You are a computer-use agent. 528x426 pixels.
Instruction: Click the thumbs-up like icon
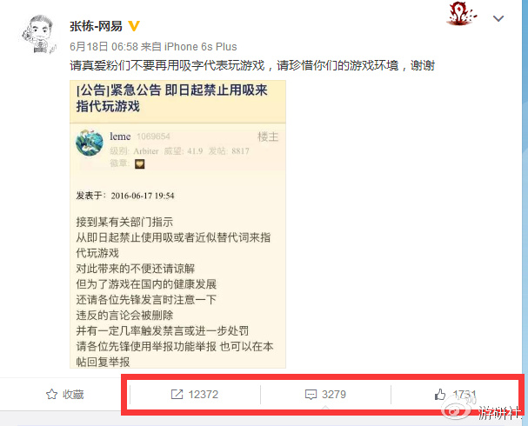[x=440, y=394]
